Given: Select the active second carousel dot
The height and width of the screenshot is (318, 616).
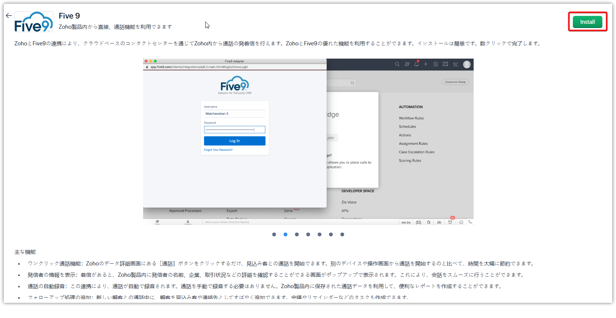Looking at the screenshot, I should [x=285, y=234].
